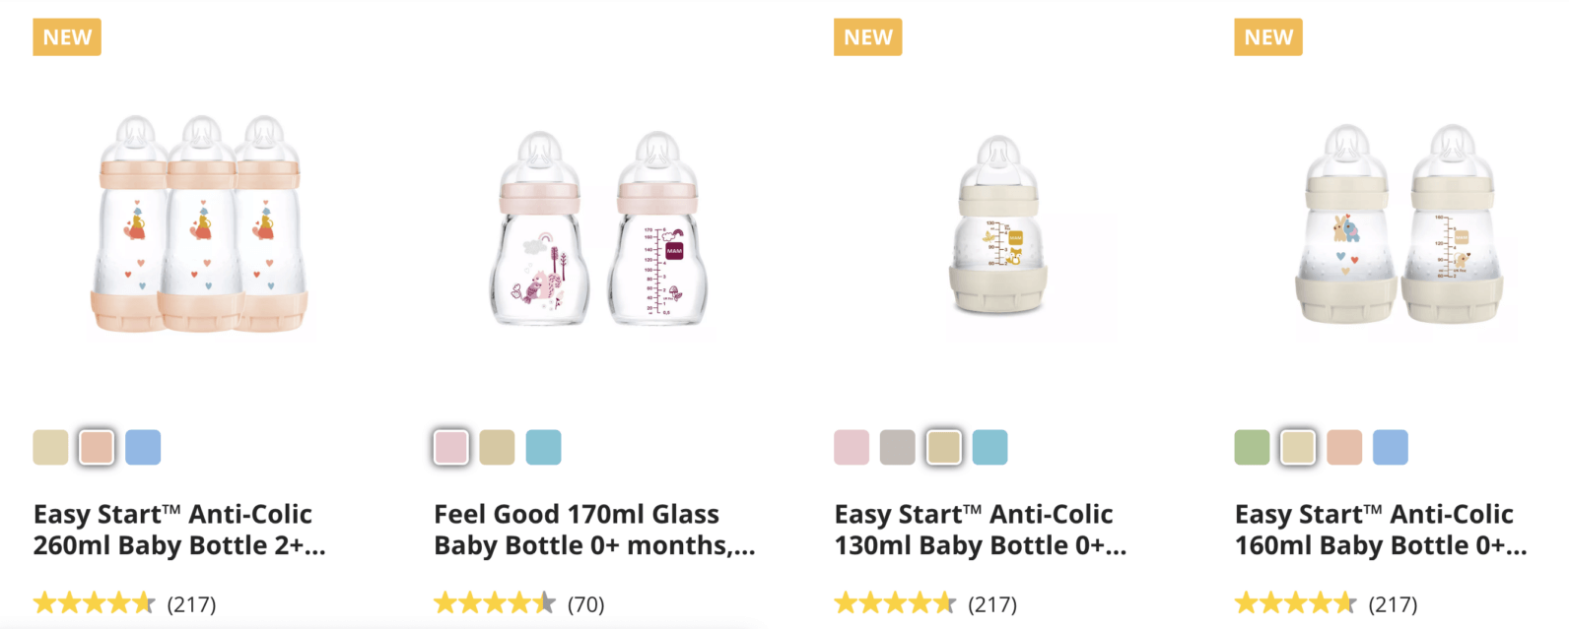Select beige swatch for 260ml bottle
1569x629 pixels.
tap(50, 448)
